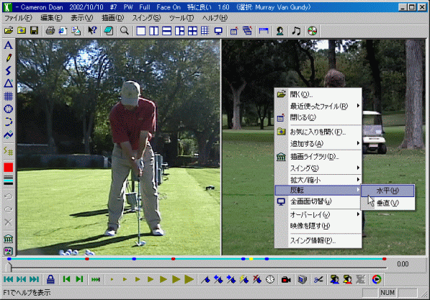Toggle the padlock sync lock
430x300 pixels.
[x=50, y=279]
